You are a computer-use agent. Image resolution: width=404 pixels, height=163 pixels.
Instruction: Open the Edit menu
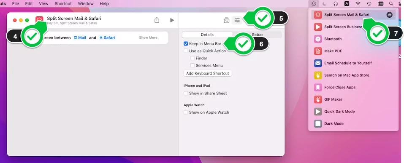click(29, 4)
